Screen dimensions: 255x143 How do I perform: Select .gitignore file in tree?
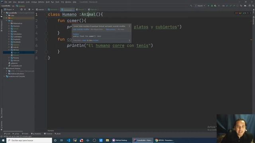click(x=14, y=63)
